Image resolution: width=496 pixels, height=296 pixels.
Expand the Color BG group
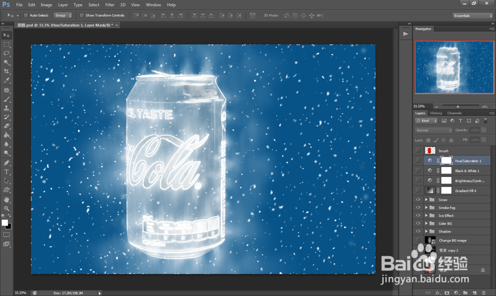tap(426, 223)
